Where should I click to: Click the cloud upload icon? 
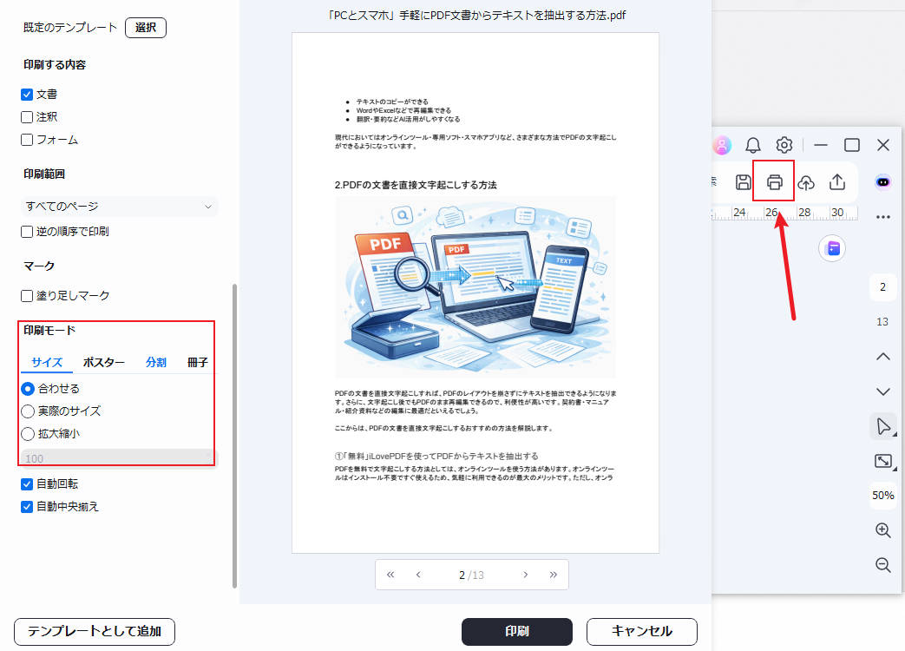805,181
